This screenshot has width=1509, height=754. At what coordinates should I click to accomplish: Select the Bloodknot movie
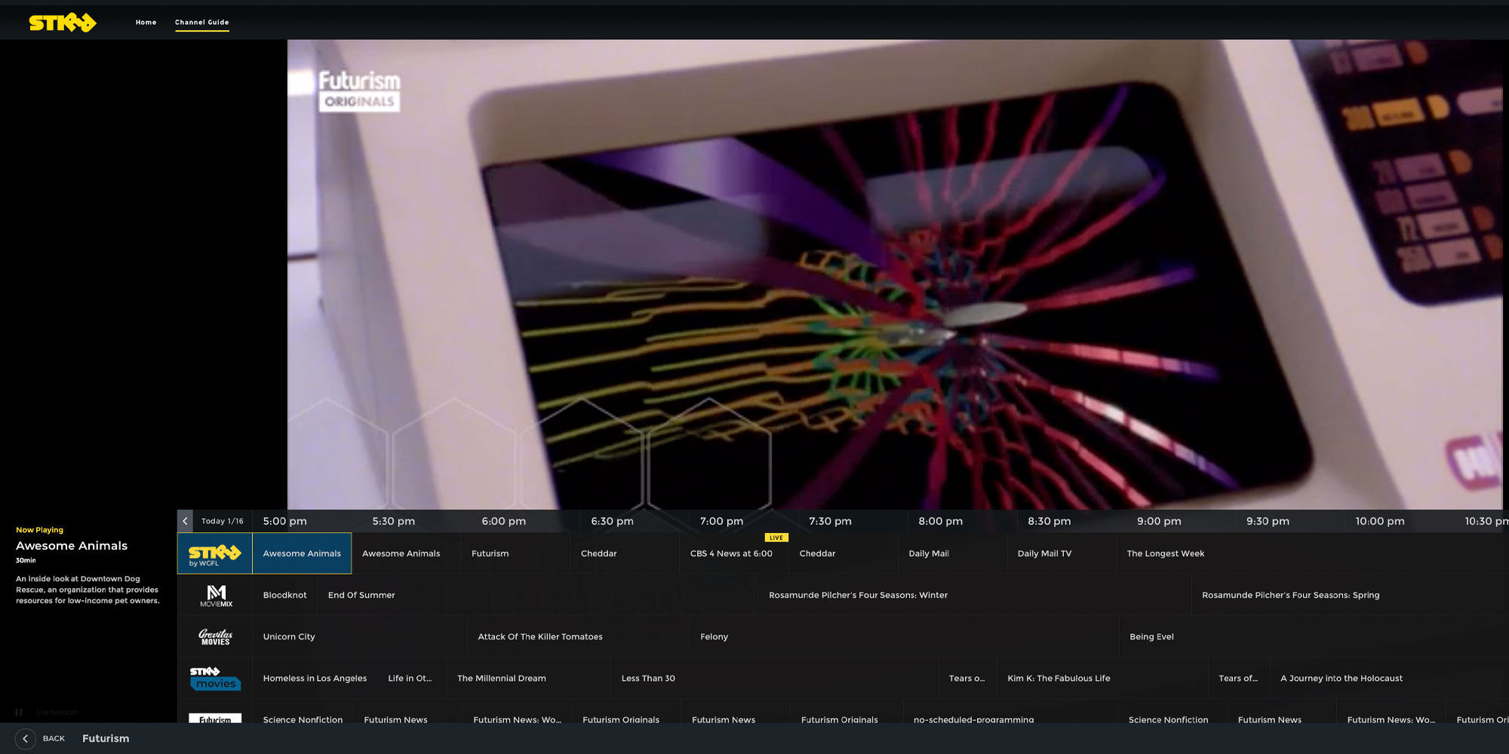pyautogui.click(x=285, y=596)
